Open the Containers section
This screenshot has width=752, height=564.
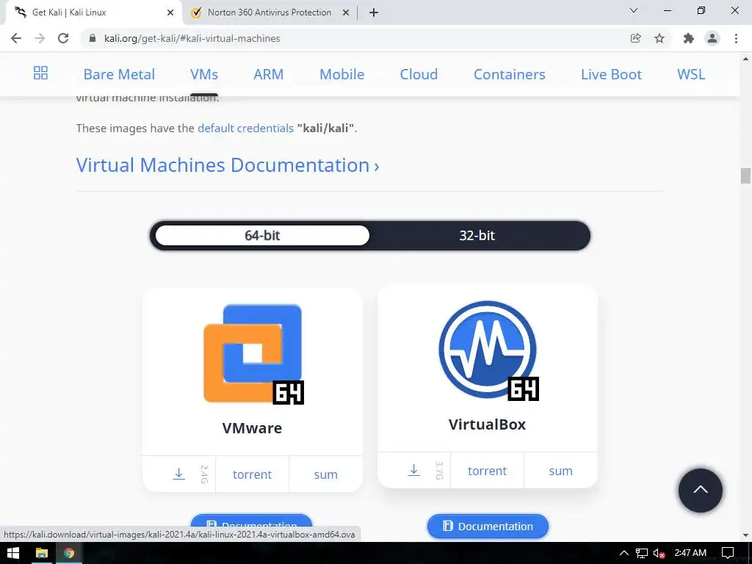click(x=510, y=74)
